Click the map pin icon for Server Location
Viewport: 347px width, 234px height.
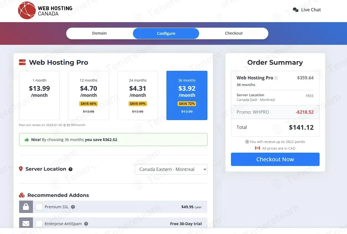tap(21, 169)
